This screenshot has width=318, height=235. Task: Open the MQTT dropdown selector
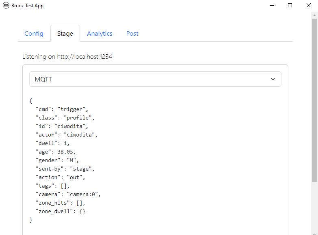click(155, 79)
